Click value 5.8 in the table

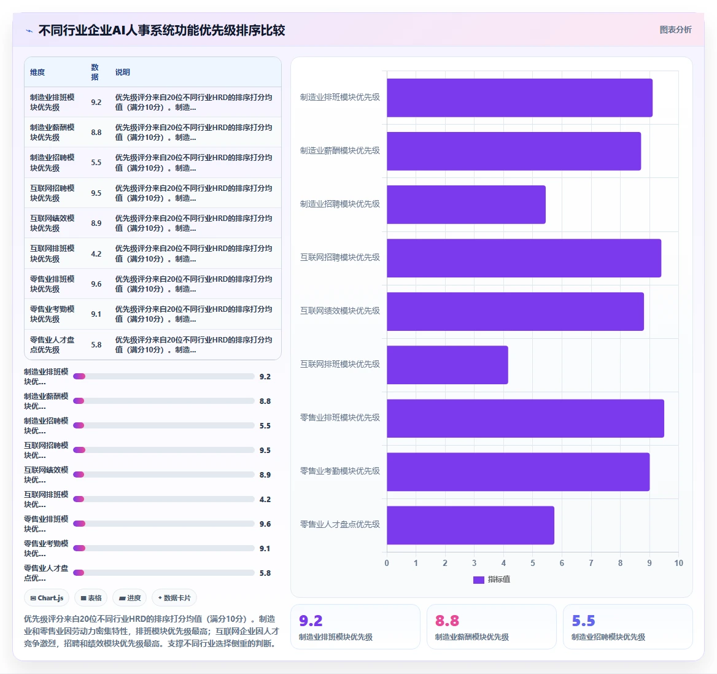(96, 345)
